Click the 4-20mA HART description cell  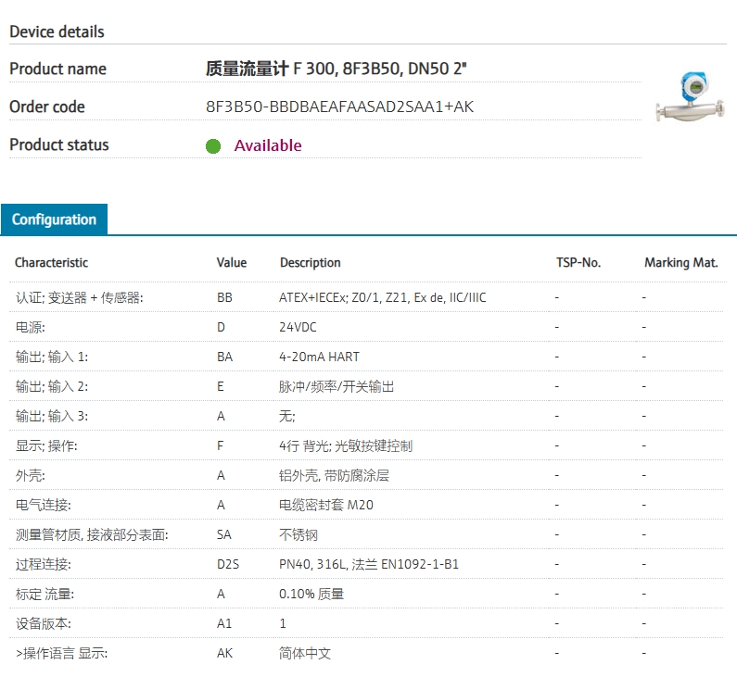coord(319,357)
